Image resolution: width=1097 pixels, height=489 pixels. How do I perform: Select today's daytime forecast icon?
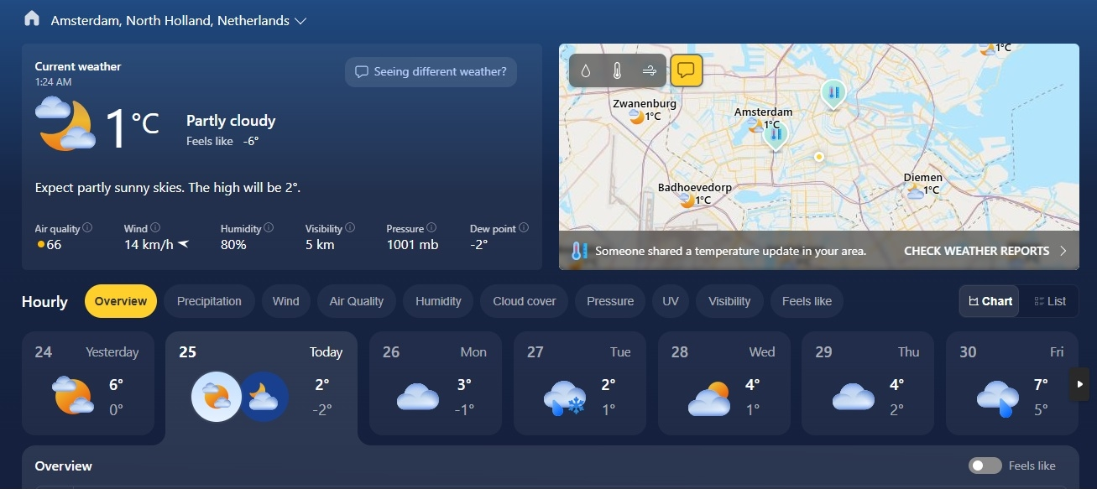pos(217,397)
